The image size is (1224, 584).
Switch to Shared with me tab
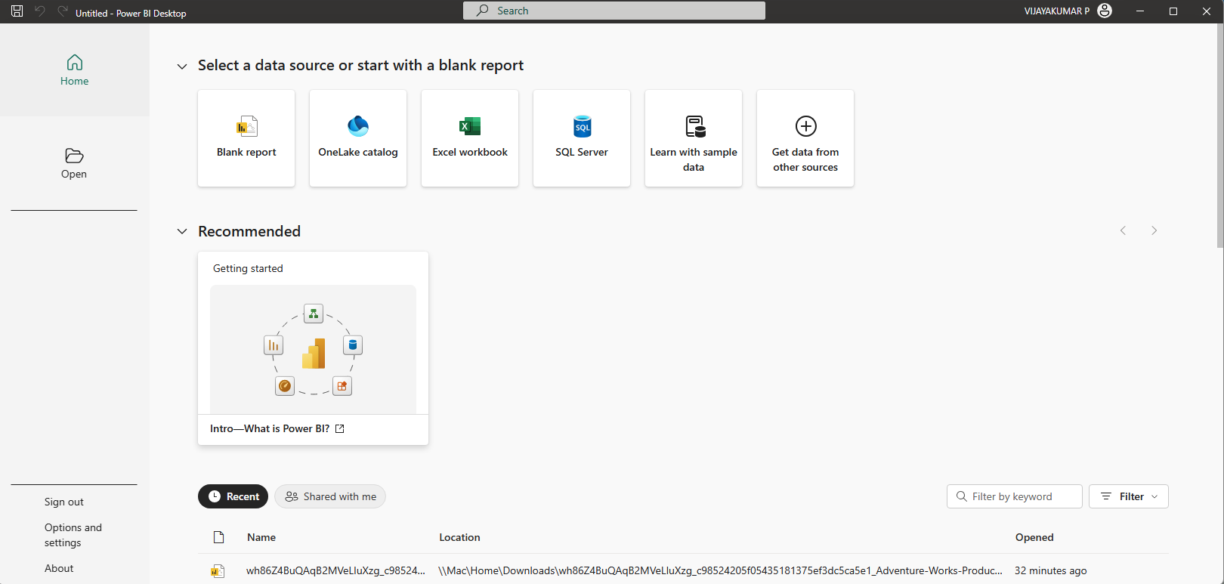330,496
